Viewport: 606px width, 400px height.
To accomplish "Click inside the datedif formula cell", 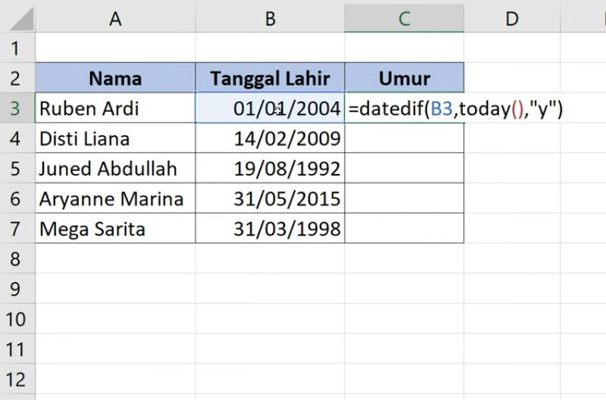I will pyautogui.click(x=404, y=109).
